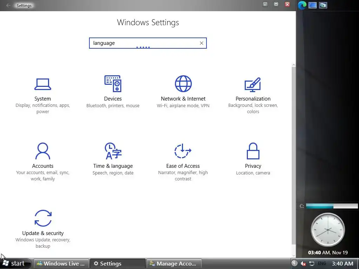Switch to Manage Accounts taskbar item
The height and width of the screenshot is (269, 359).
click(x=174, y=263)
